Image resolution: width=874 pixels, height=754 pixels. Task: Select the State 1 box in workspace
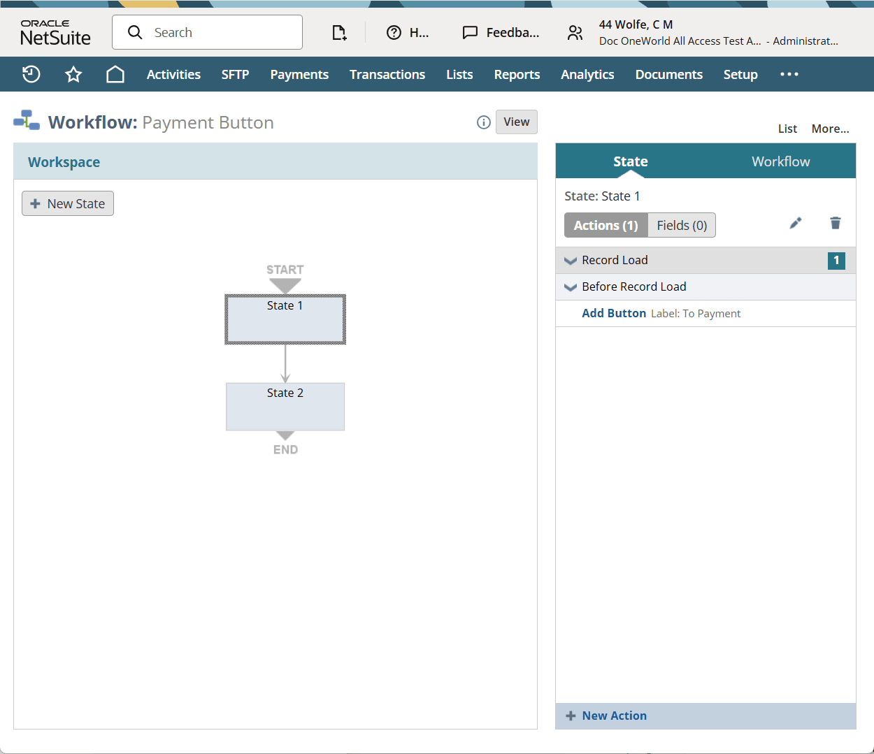pyautogui.click(x=285, y=319)
